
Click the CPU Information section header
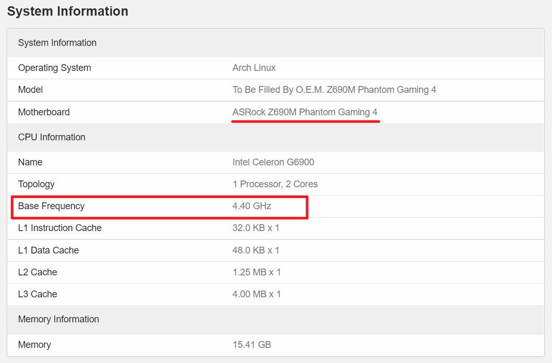(52, 137)
